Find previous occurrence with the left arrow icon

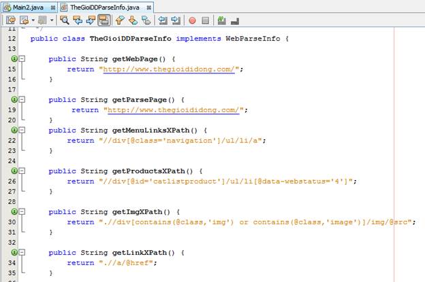point(78,20)
